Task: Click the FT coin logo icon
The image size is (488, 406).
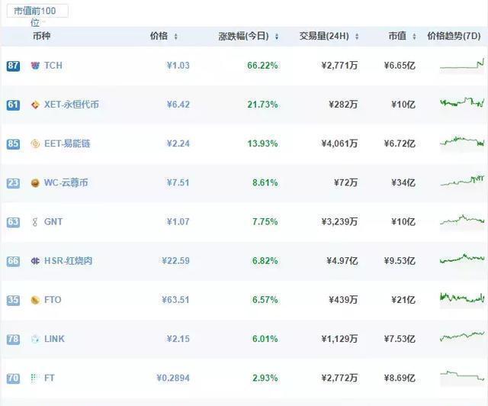Action: [34, 378]
